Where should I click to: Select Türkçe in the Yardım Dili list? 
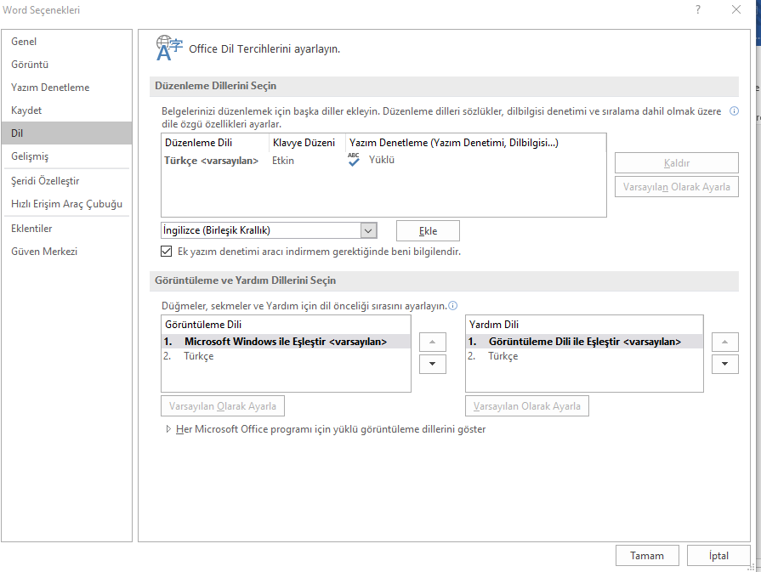click(503, 357)
